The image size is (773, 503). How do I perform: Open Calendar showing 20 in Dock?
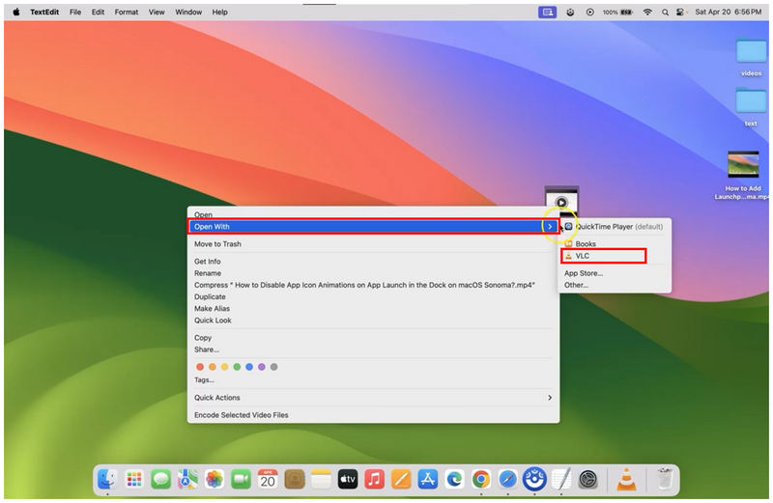pos(268,479)
